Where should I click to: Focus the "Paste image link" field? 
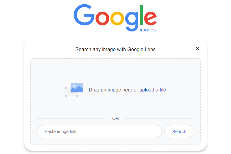99,132
